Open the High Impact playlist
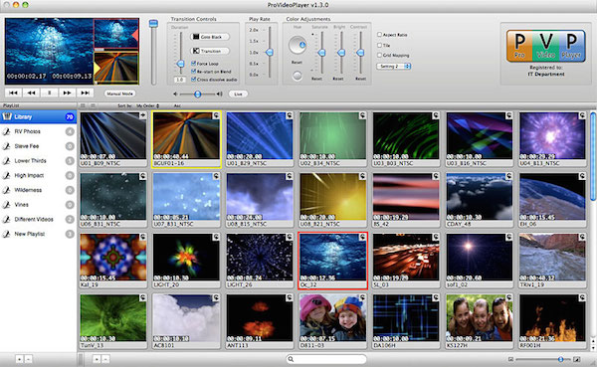 click(x=38, y=175)
